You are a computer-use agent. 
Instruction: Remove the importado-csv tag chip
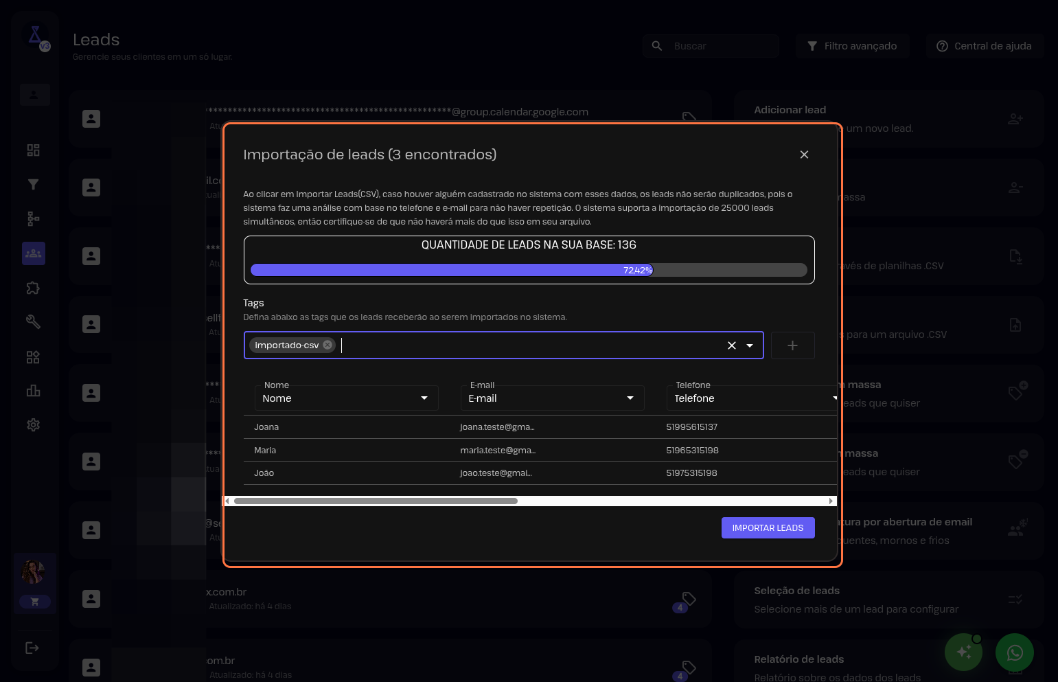coord(327,345)
